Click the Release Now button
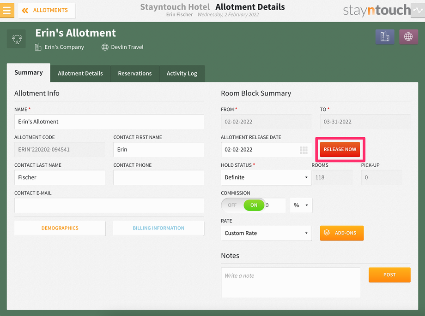This screenshot has width=425, height=316. tap(340, 150)
